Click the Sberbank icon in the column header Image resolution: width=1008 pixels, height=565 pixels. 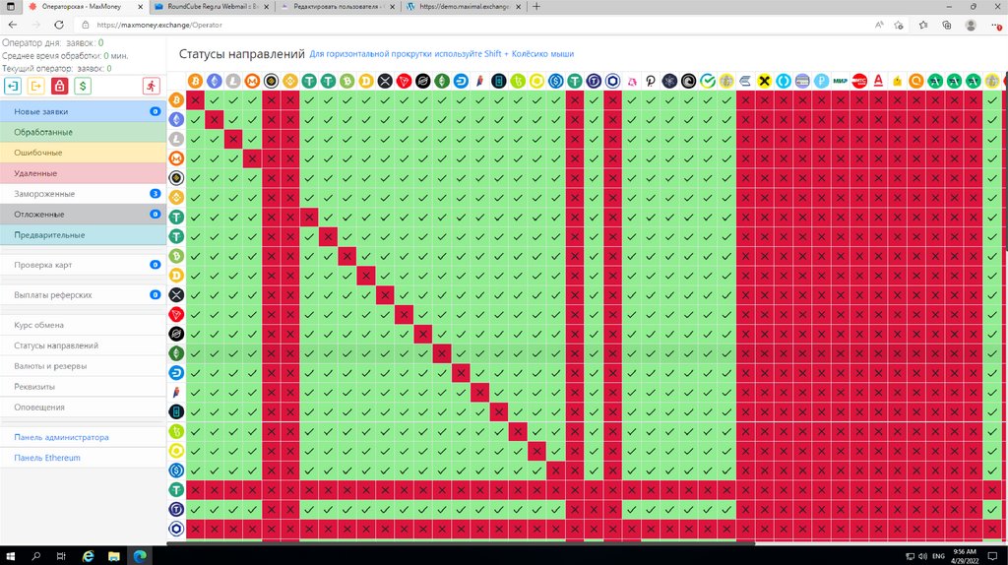pyautogui.click(x=708, y=81)
